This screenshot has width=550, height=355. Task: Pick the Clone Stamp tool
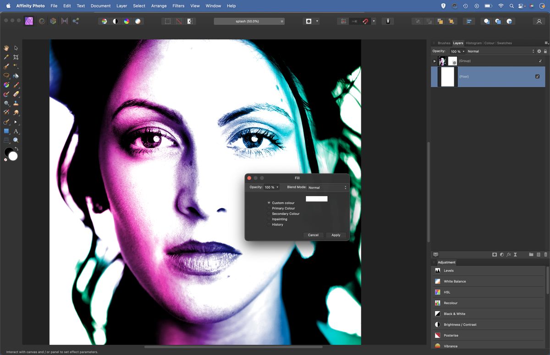(16, 103)
